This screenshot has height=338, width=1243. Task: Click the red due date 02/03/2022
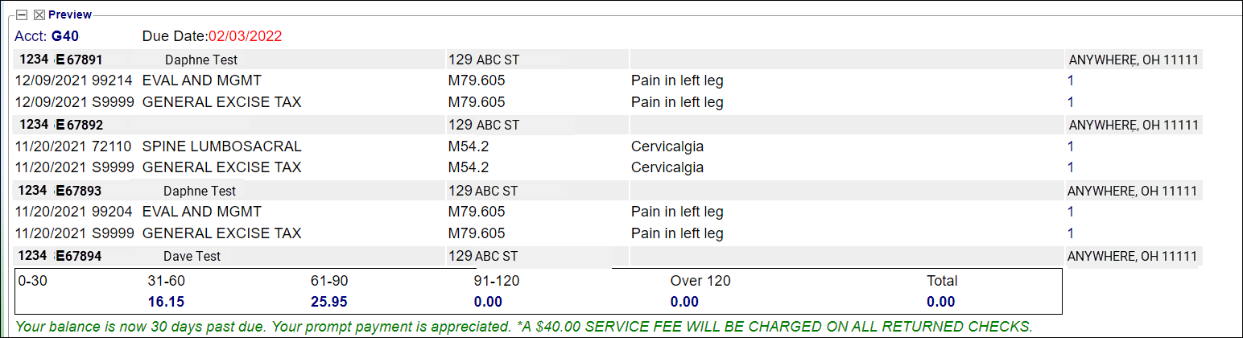tap(245, 36)
